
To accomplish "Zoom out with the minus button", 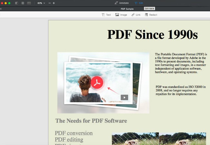I will pyautogui.click(x=49, y=3).
